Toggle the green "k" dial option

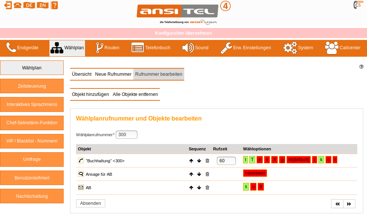pyautogui.click(x=321, y=160)
